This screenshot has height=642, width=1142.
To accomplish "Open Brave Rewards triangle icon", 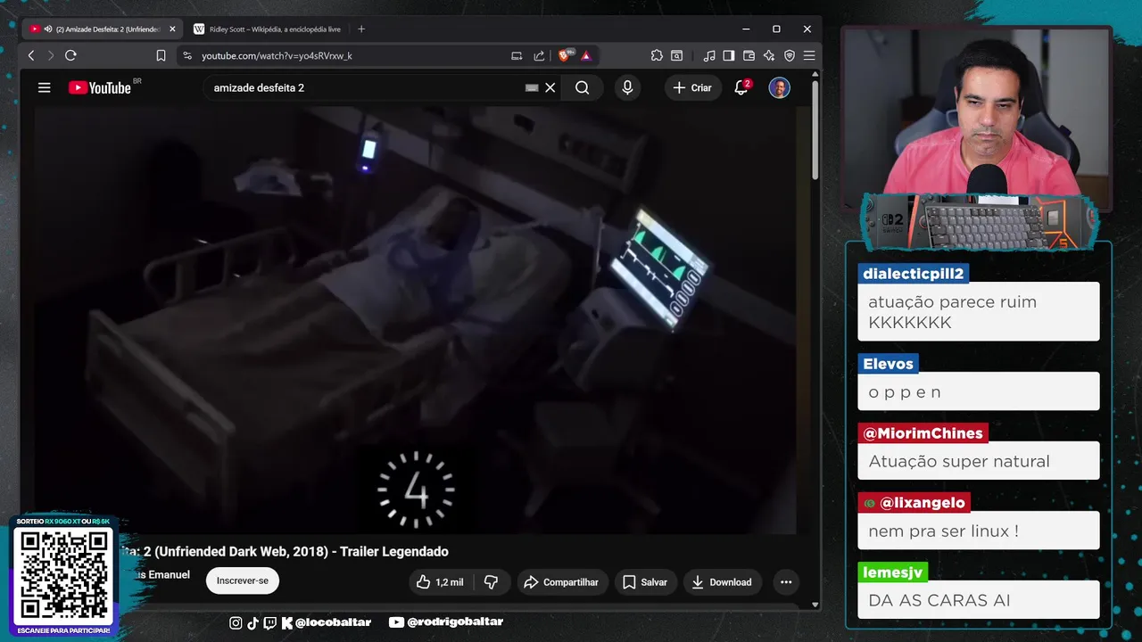I will point(586,55).
